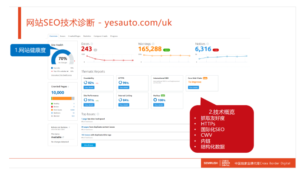Click the Site Health 70% gauge
The height and width of the screenshot is (170, 300).
tap(63, 57)
